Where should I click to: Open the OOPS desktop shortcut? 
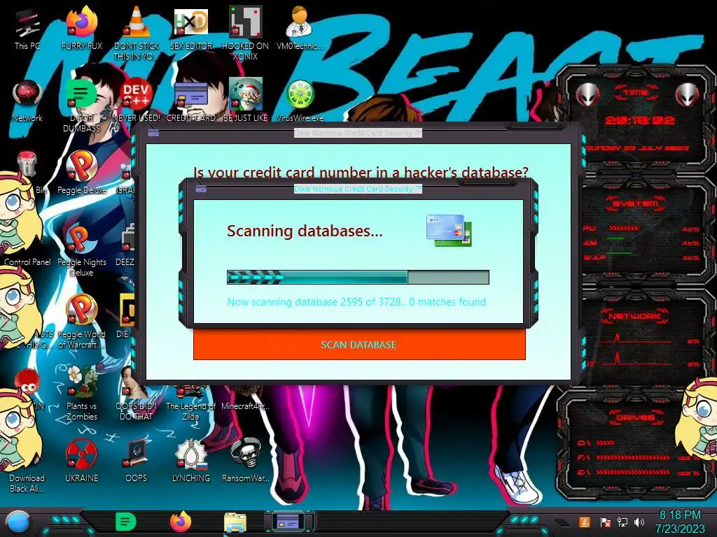[x=137, y=461]
